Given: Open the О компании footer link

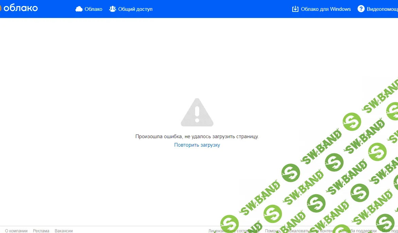Looking at the screenshot, I should (16, 231).
